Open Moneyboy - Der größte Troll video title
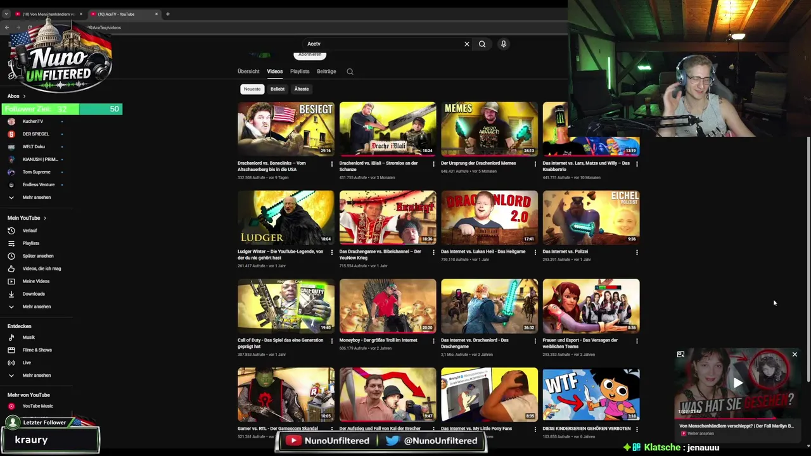Screen dimensions: 811x456 coord(378,340)
